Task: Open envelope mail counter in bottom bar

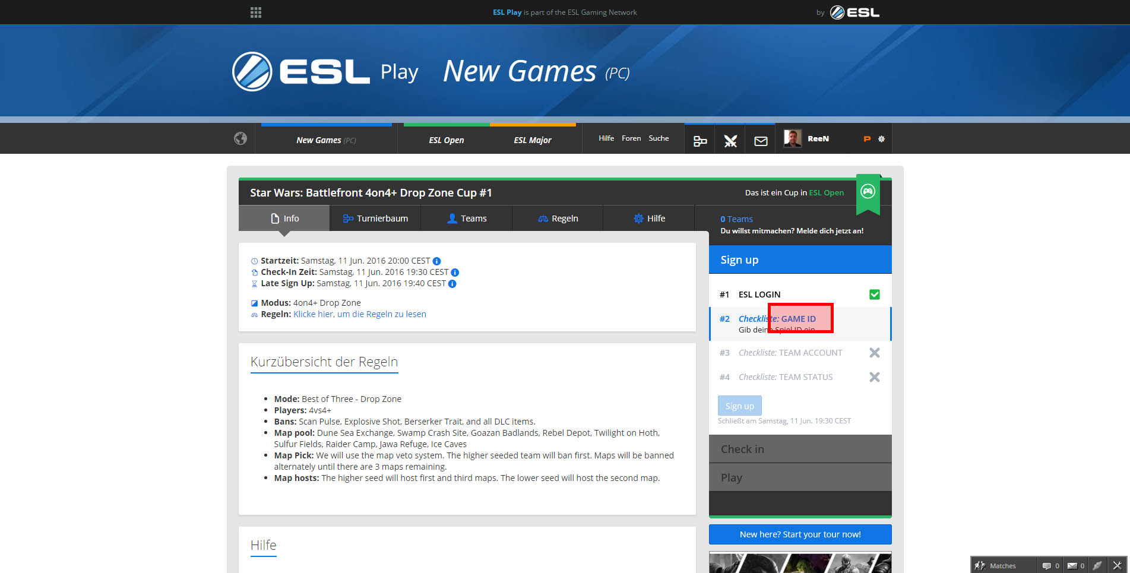Action: [x=1075, y=565]
